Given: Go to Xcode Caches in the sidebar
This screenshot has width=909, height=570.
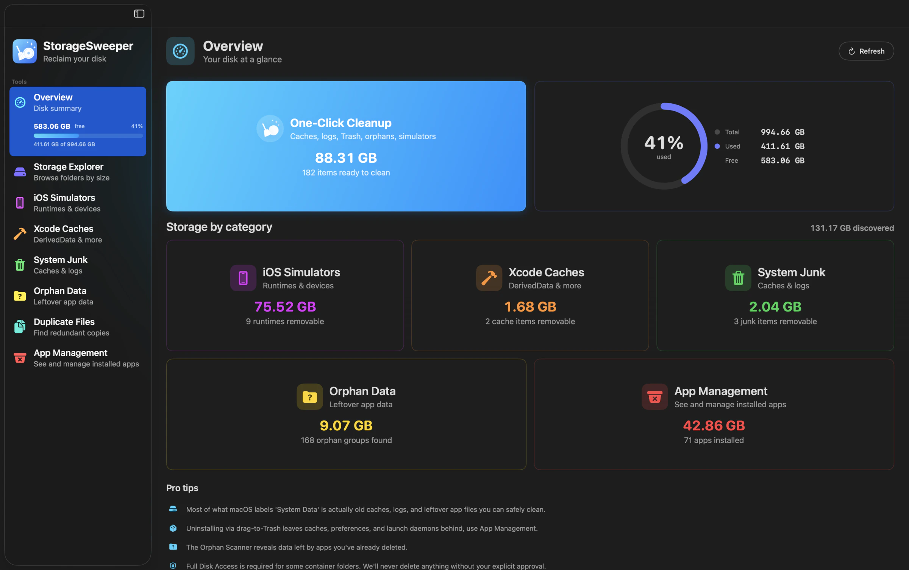Looking at the screenshot, I should point(78,234).
